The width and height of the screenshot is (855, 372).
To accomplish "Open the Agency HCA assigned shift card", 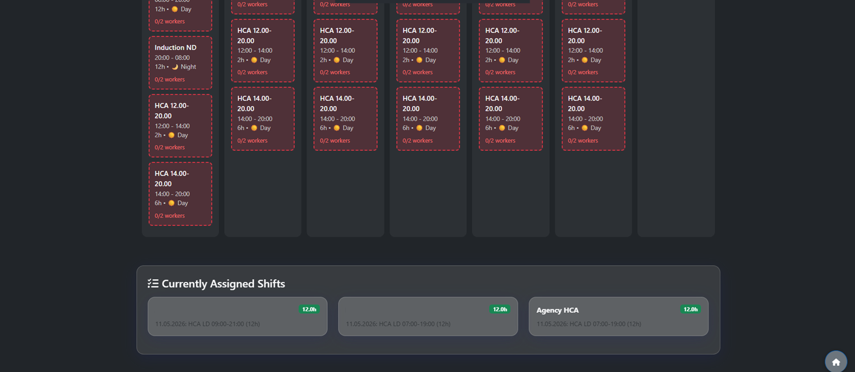I will tap(618, 316).
